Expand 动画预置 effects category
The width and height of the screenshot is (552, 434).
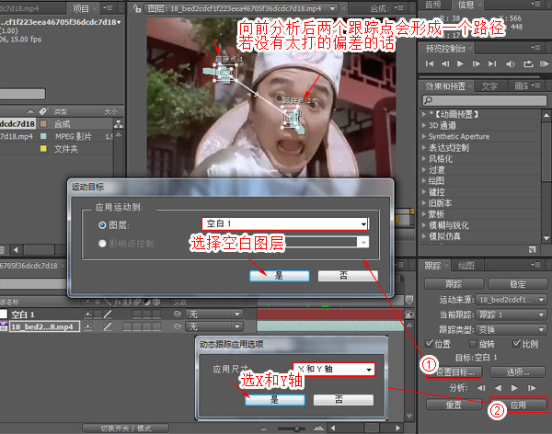pos(424,114)
